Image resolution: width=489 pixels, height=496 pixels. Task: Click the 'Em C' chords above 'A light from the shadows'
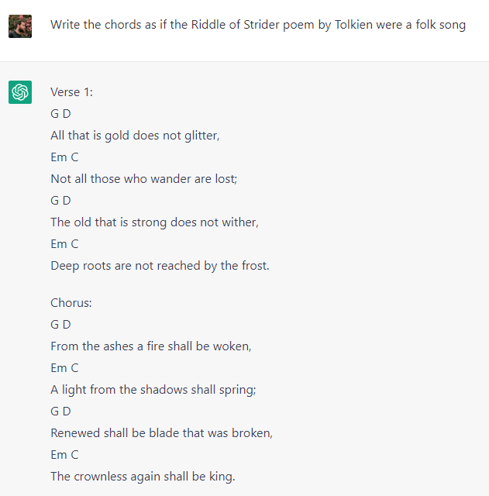pyautogui.click(x=64, y=368)
